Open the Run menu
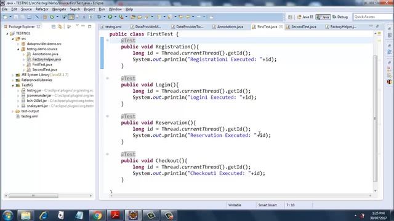The width and height of the screenshot is (394, 221). [x=102, y=9]
